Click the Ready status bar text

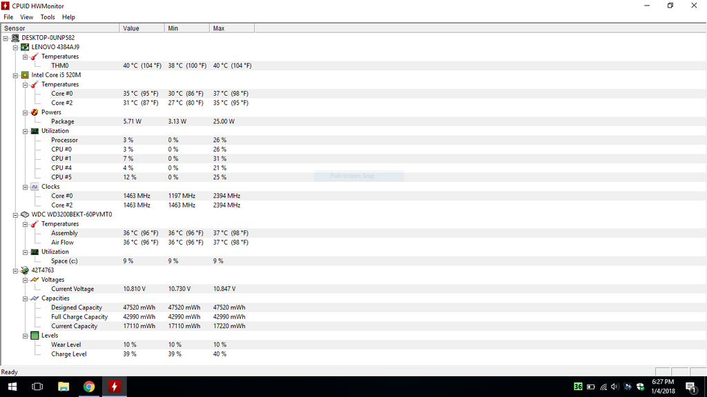(x=10, y=372)
